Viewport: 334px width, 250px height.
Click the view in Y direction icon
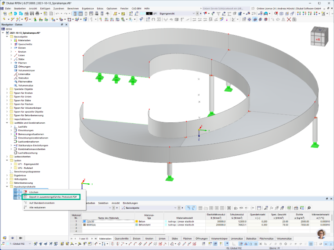click(x=305, y=14)
